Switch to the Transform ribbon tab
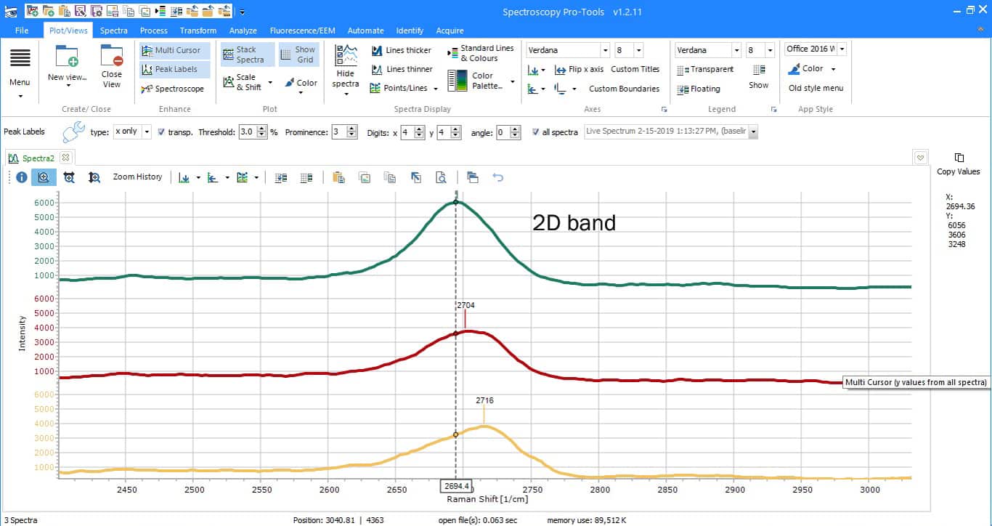 click(198, 31)
